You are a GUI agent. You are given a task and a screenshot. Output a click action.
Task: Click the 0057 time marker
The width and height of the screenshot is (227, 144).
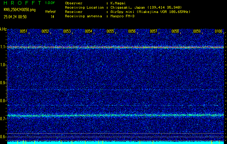click(153, 31)
